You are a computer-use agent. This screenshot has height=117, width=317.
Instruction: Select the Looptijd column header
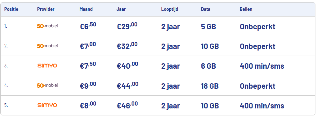coord(170,10)
